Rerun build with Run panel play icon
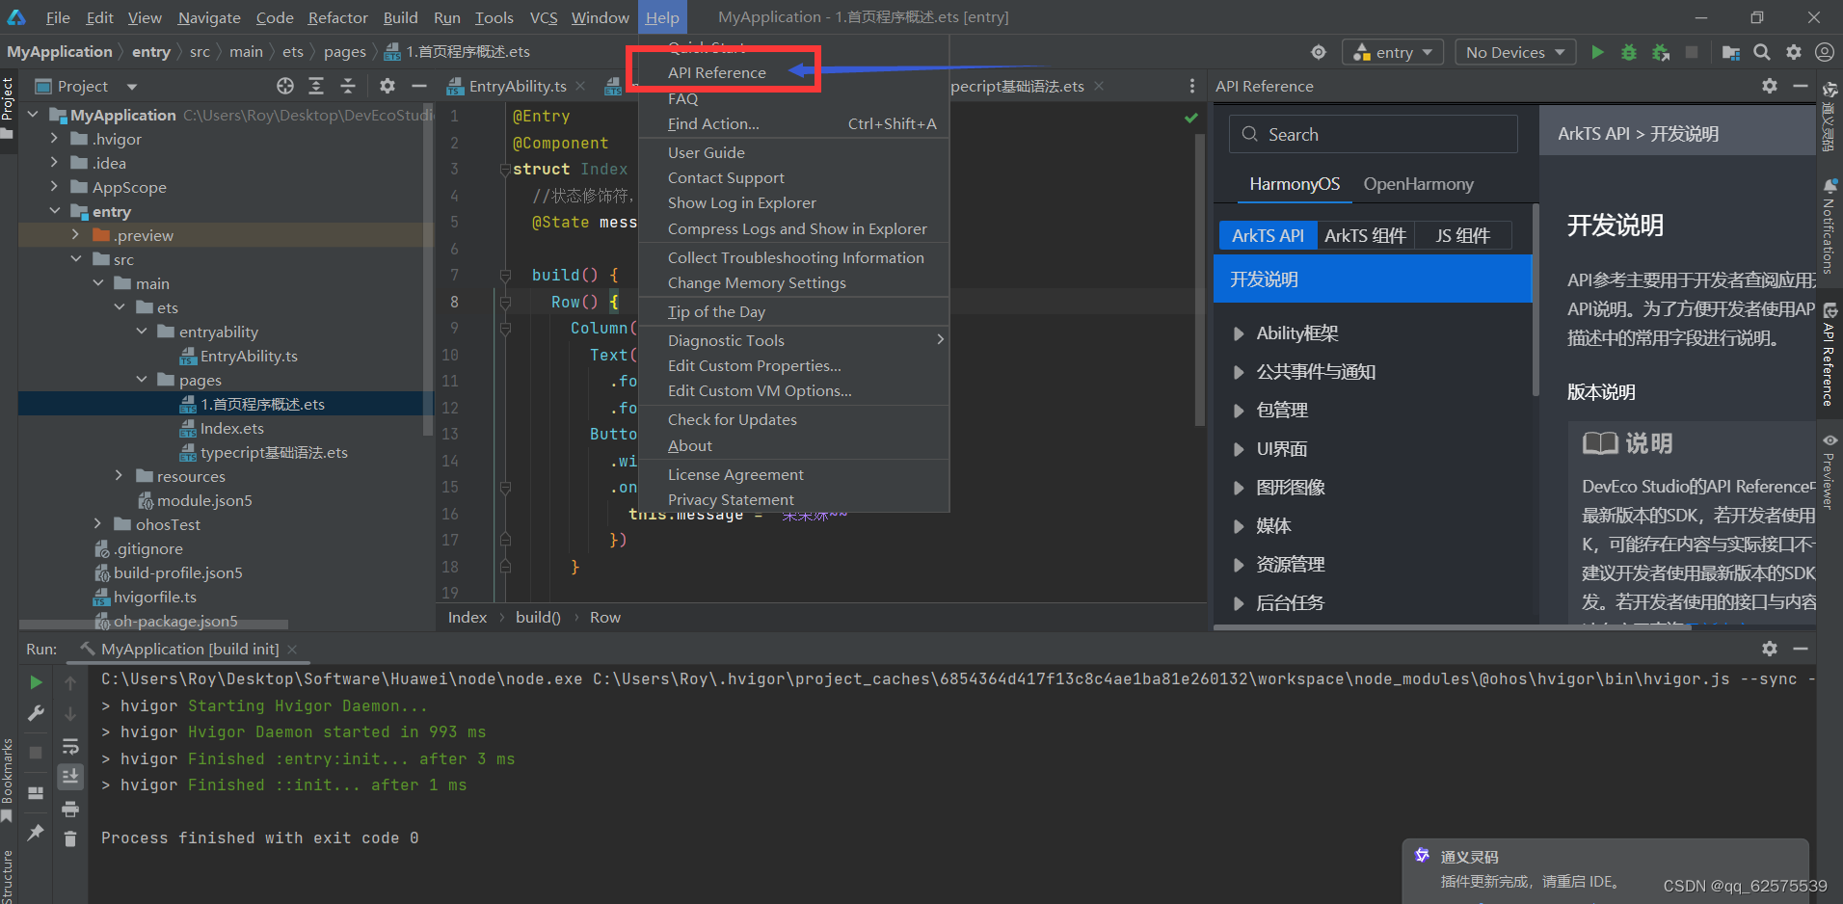1843x904 pixels. pos(36,682)
